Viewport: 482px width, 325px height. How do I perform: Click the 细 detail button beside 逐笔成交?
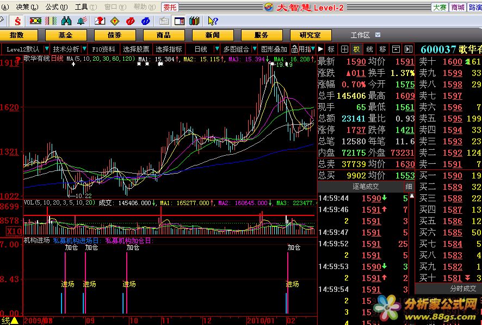tap(408, 187)
